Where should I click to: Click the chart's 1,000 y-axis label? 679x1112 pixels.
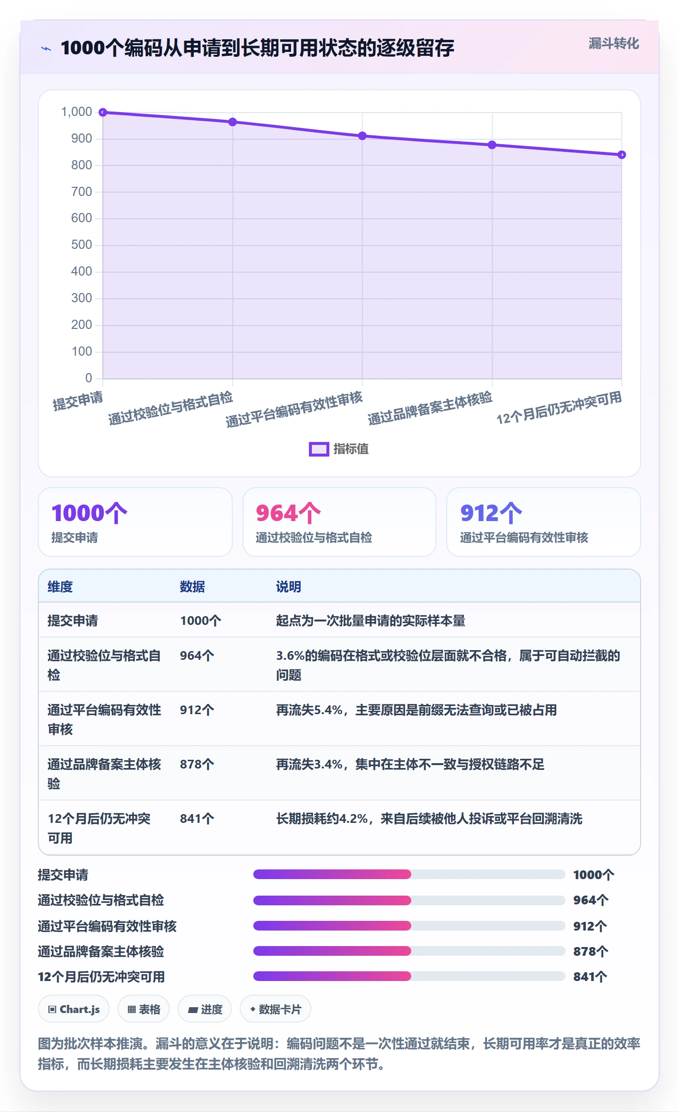(77, 112)
